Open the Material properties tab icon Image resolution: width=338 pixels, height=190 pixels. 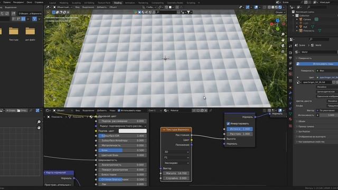point(290,119)
